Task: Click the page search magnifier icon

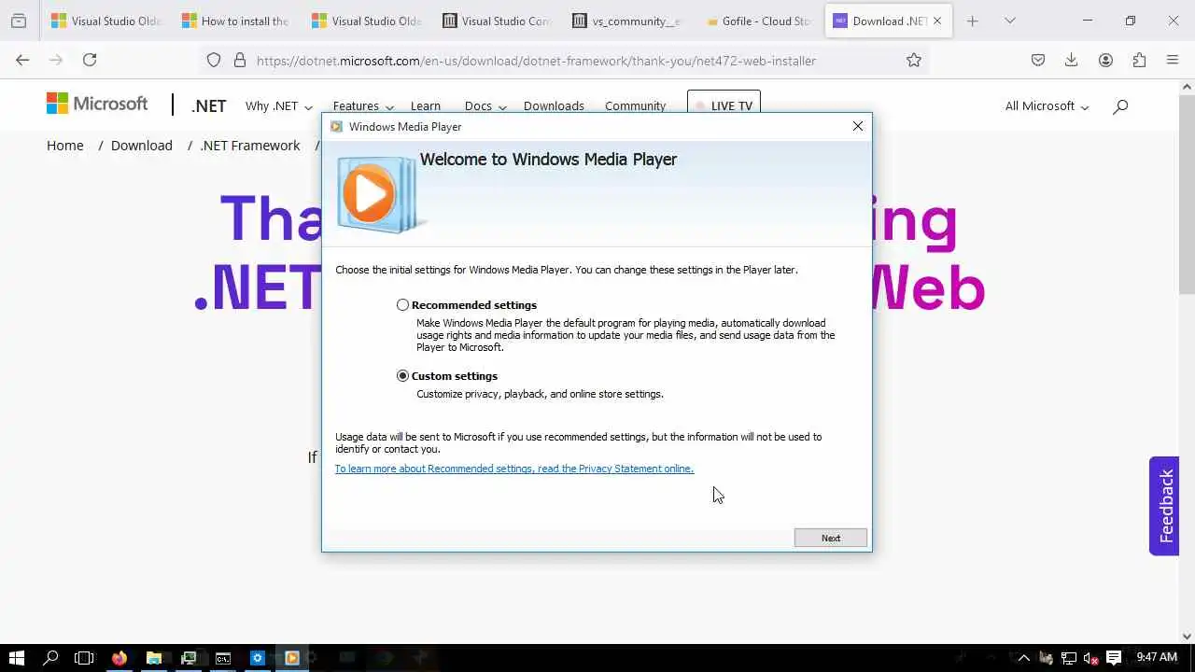Action: 1120,105
